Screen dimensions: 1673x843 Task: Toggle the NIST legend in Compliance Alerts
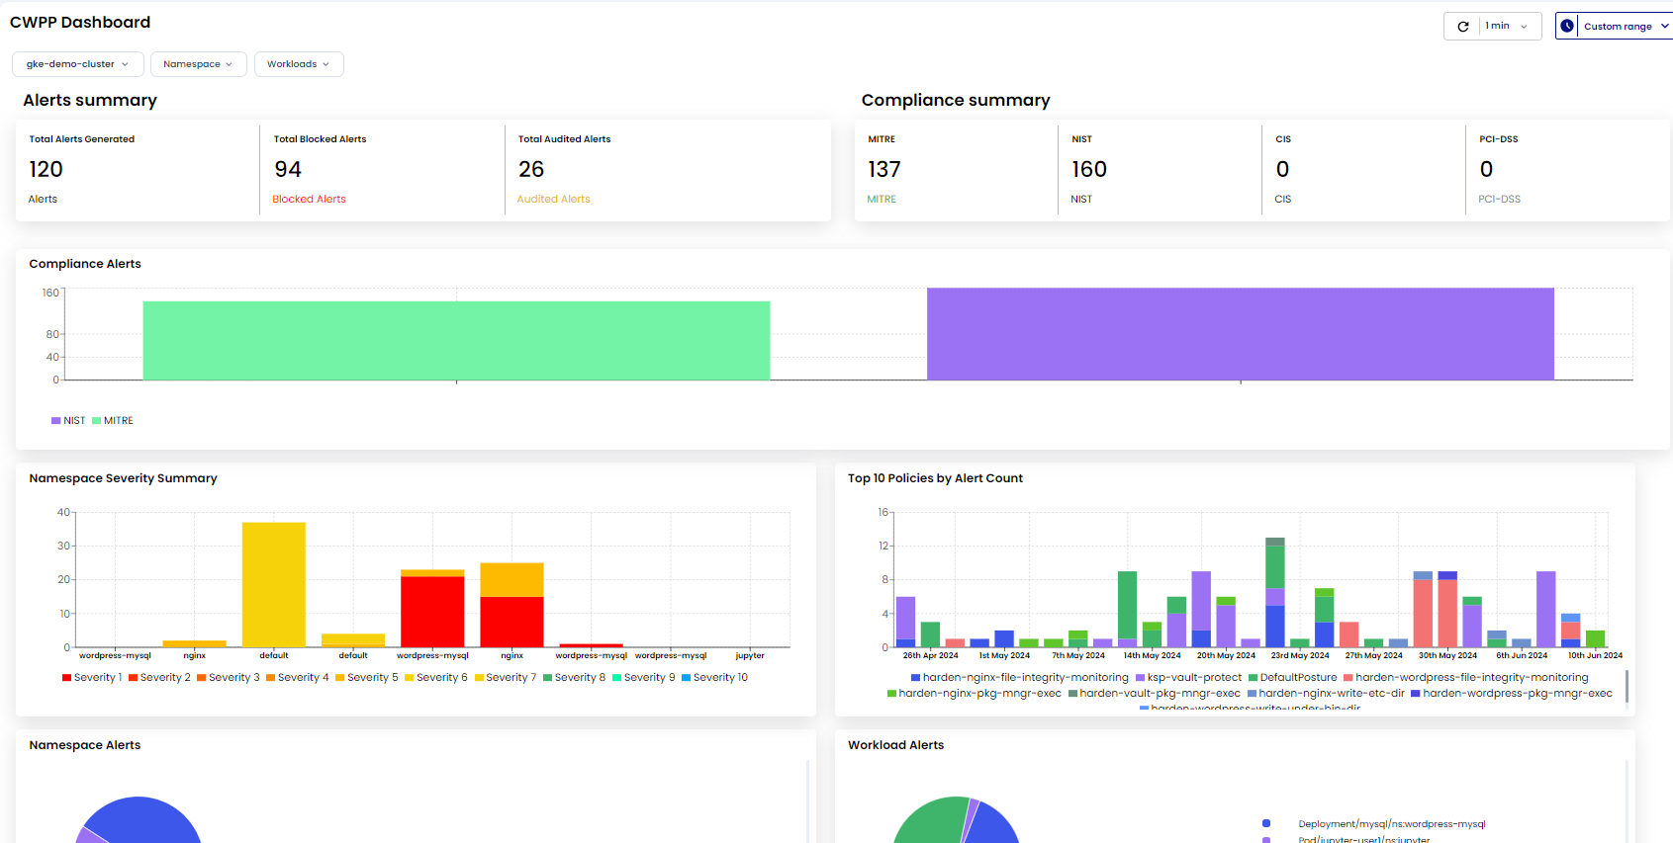(68, 421)
